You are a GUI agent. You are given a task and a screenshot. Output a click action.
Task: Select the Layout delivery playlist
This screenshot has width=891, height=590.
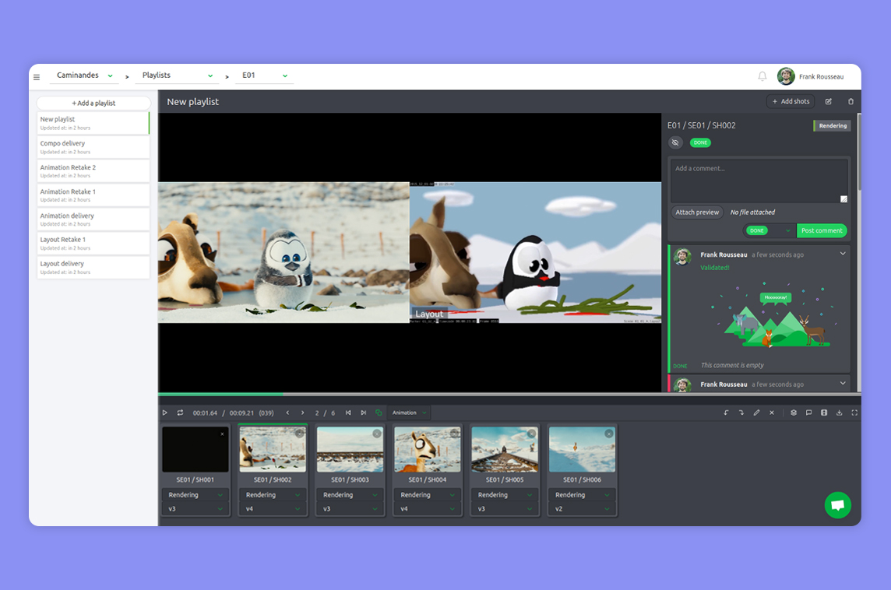[93, 268]
